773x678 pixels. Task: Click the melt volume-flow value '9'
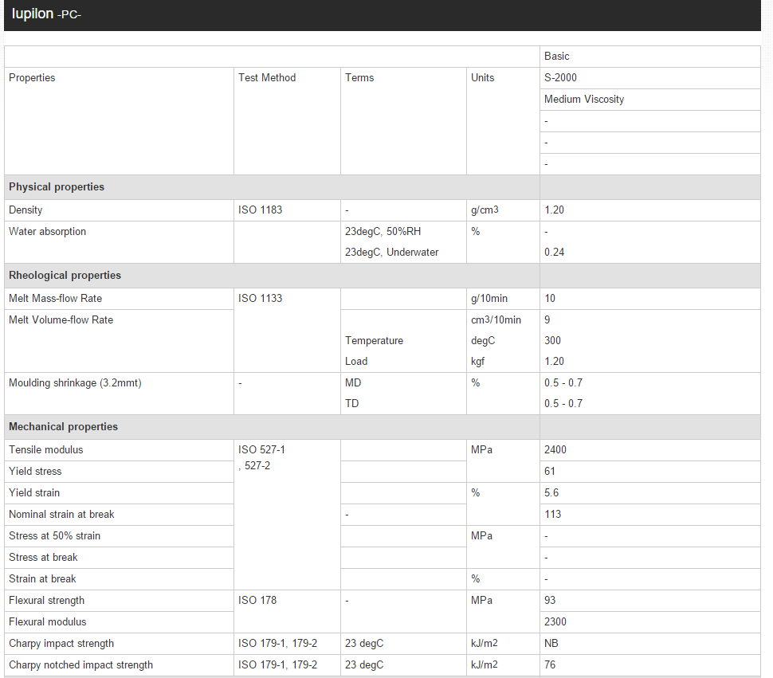tap(547, 320)
